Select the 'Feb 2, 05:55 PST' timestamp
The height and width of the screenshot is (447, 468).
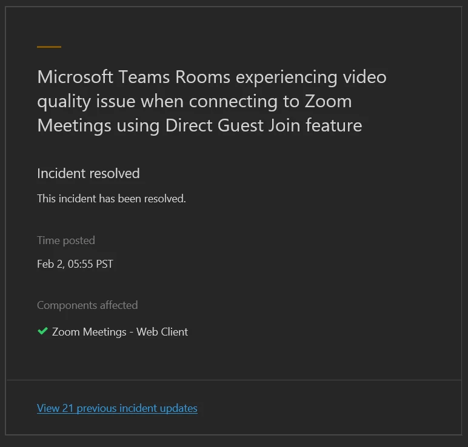75,264
